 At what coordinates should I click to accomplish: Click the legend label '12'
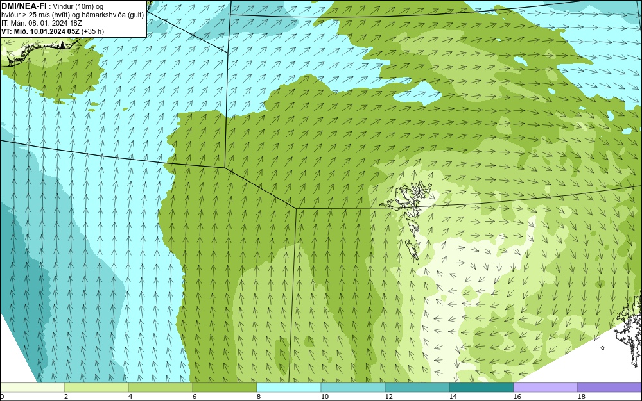tap(388, 397)
